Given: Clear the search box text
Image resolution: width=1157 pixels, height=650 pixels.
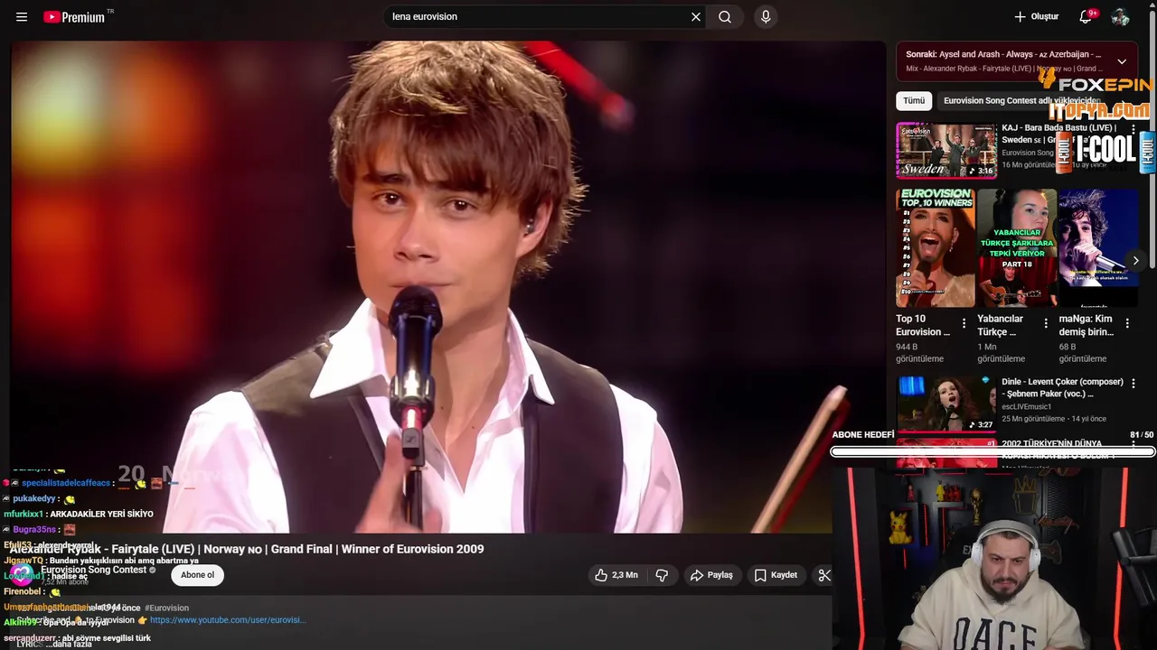Looking at the screenshot, I should coord(696,17).
